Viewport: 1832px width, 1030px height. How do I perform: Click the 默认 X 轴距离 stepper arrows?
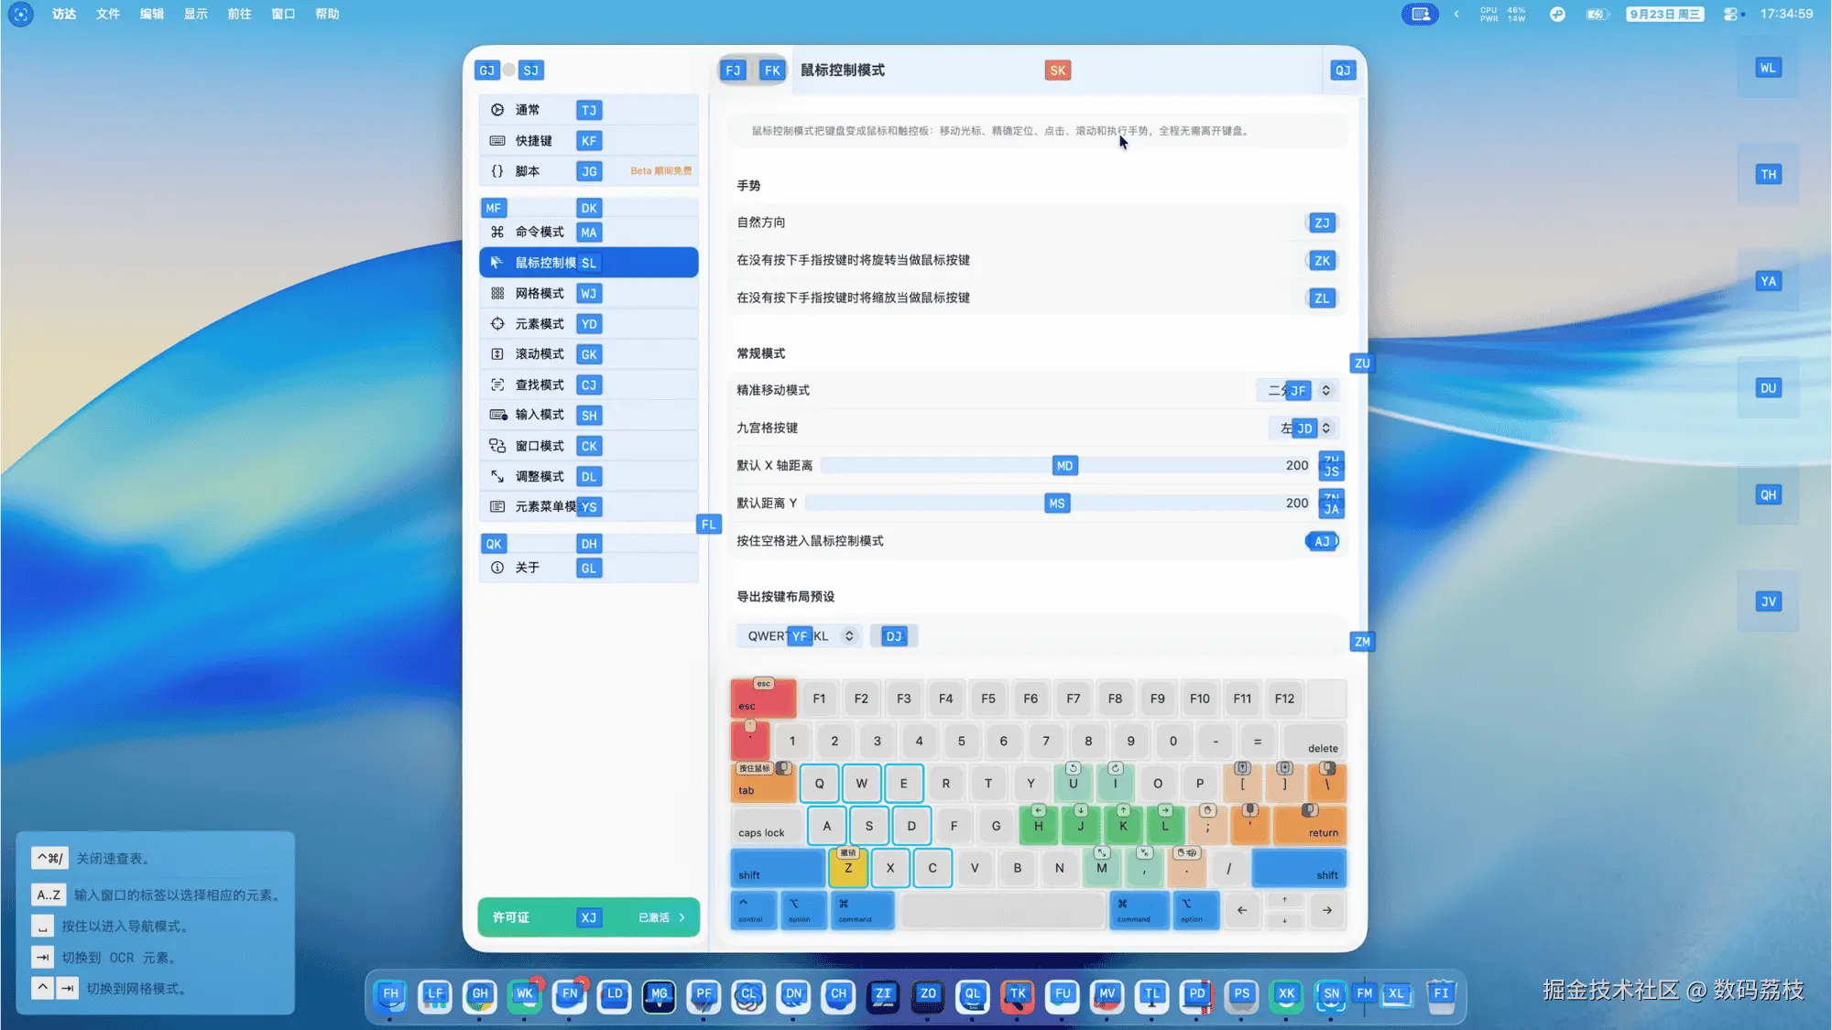pyautogui.click(x=1331, y=465)
